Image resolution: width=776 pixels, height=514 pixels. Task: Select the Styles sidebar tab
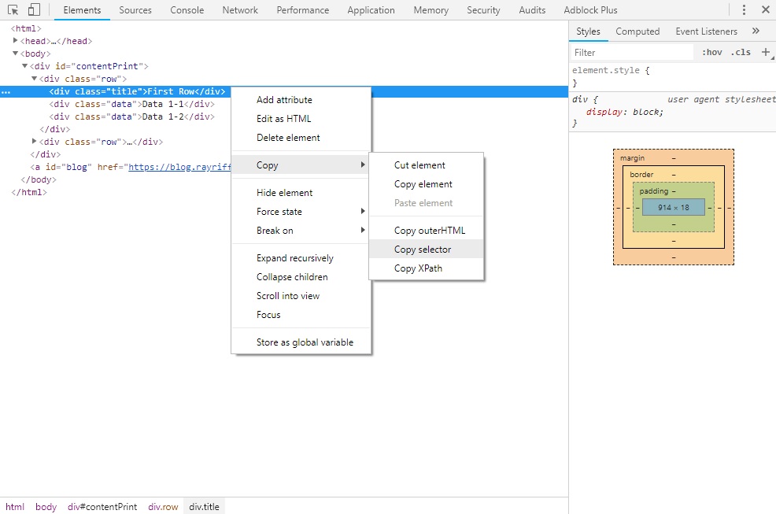click(588, 31)
